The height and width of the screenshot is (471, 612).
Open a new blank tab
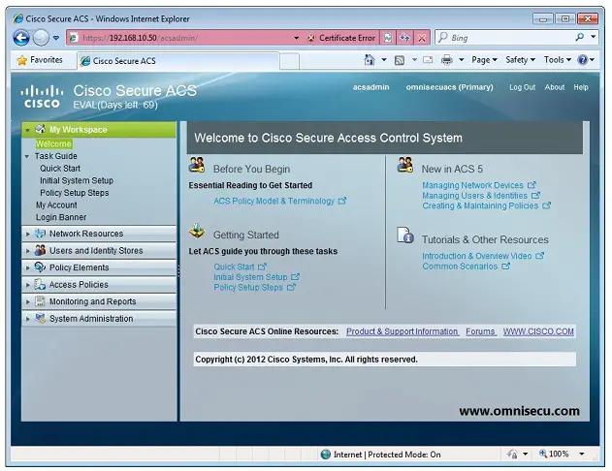tap(290, 61)
